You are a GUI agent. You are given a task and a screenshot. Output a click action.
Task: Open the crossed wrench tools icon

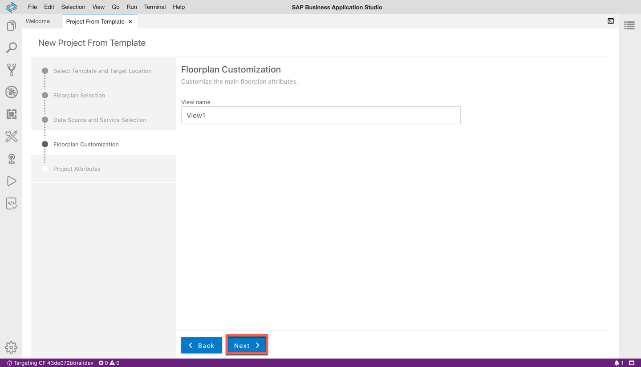pos(11,137)
